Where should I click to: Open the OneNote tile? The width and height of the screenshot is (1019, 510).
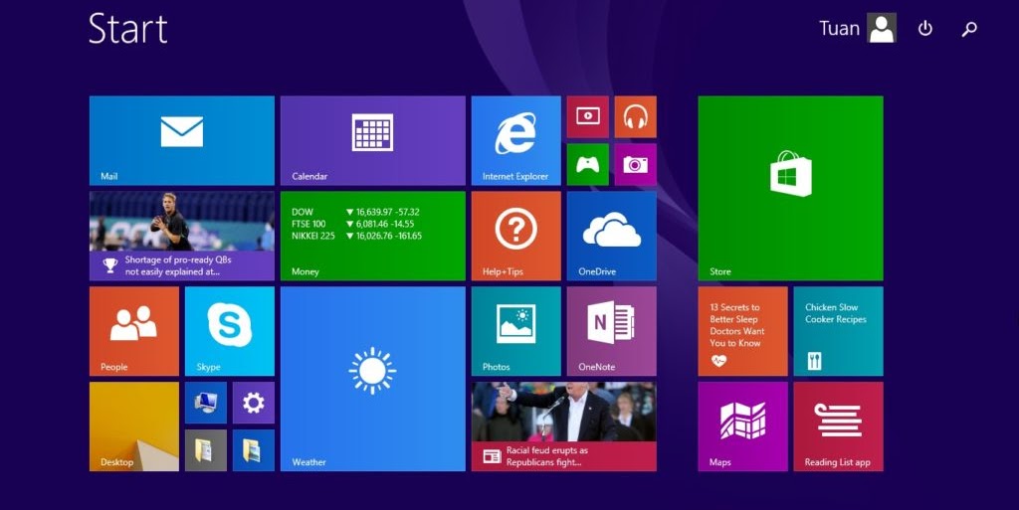pyautogui.click(x=612, y=332)
